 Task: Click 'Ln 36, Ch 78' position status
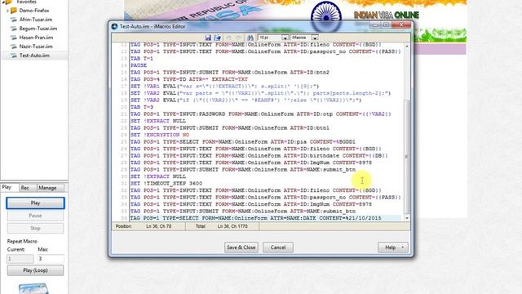(159, 226)
